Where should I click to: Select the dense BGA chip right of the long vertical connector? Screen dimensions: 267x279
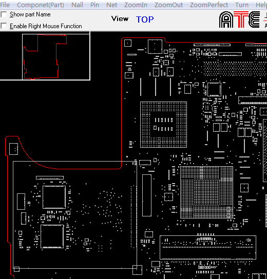coord(206,192)
